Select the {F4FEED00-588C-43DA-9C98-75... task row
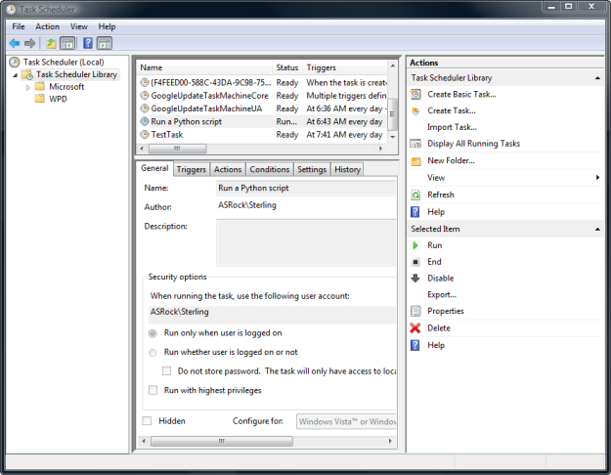The width and height of the screenshot is (611, 475). [x=263, y=83]
